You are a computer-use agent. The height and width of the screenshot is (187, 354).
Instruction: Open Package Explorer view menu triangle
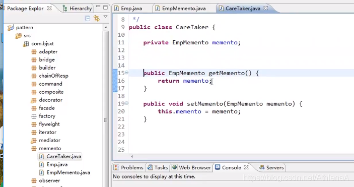tap(105, 17)
